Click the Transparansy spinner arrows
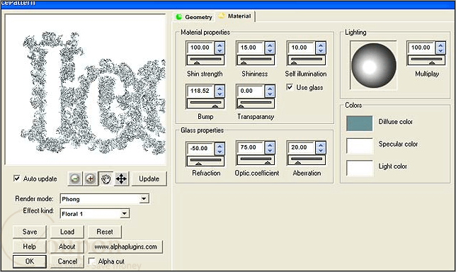The height and width of the screenshot is (272, 456). coord(270,91)
